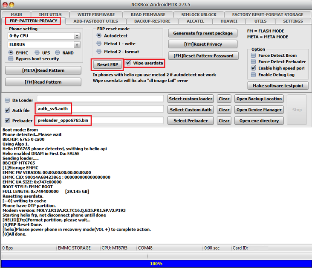
Task: Toggle the Wipe userdata checkbox
Action: coord(128,63)
